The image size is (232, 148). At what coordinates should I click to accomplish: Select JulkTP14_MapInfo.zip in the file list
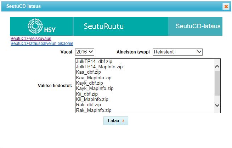[145, 67]
